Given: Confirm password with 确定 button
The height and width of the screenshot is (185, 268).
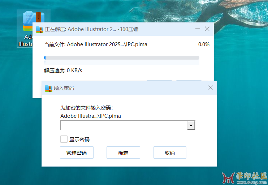Looking at the screenshot, I should coord(123,152).
